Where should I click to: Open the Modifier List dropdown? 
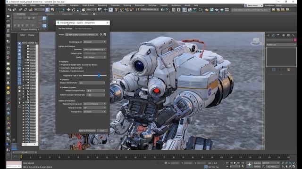click(281, 45)
